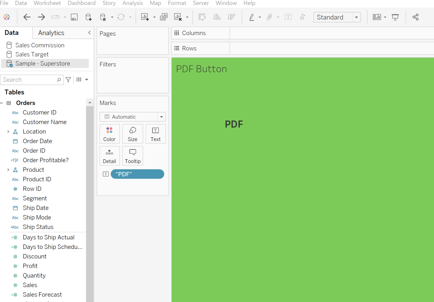
Task: Open the Standard fit dropdown
Action: tap(357, 17)
